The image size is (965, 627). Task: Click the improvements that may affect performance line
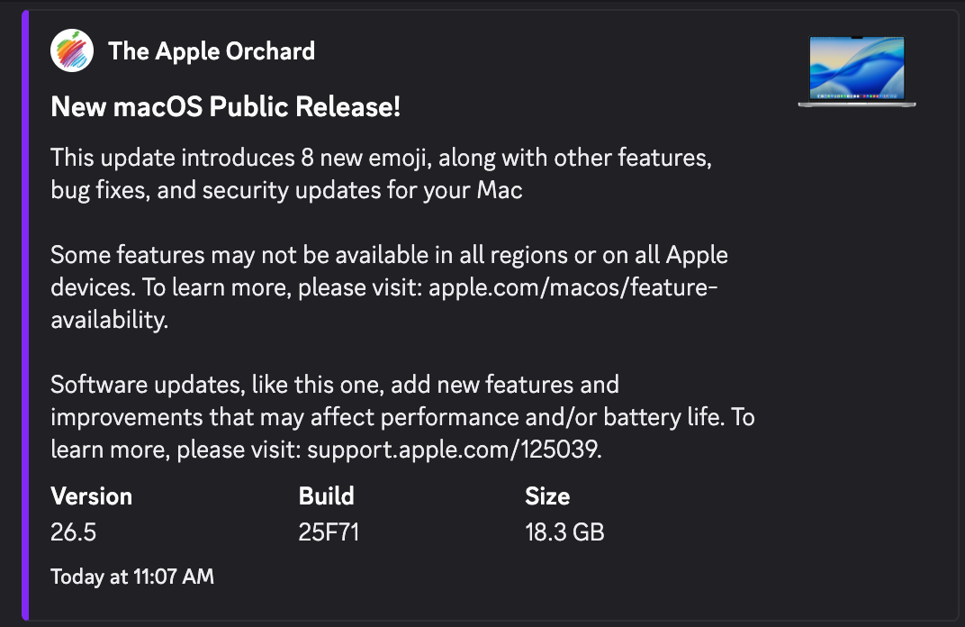click(x=402, y=417)
